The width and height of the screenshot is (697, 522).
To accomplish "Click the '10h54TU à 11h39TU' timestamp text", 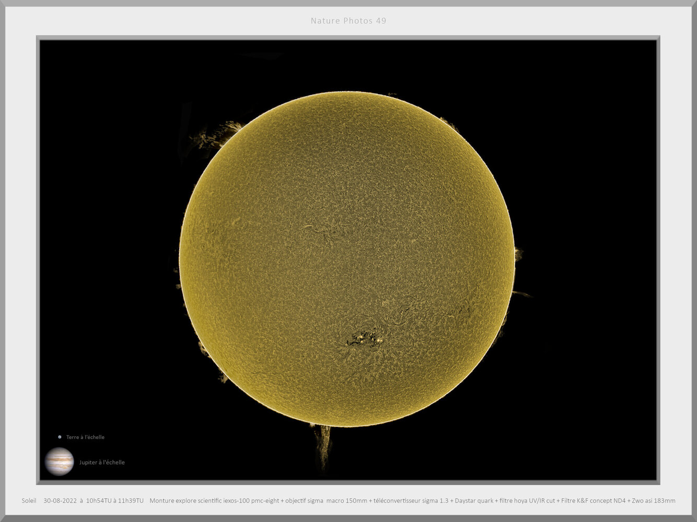I will (x=115, y=500).
